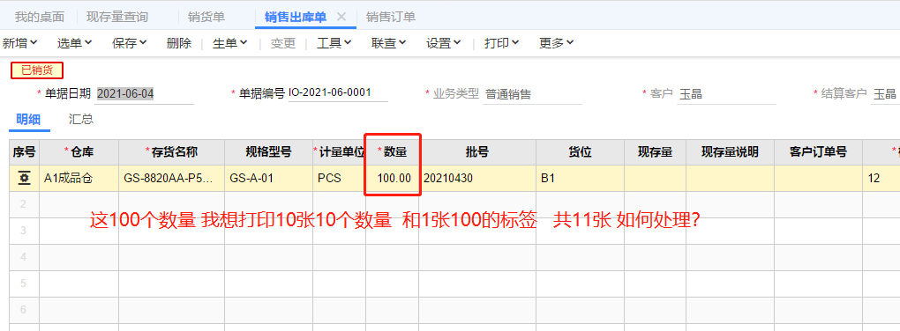The image size is (900, 331).
Task: Click the 客户订单号 column header
Action: [x=819, y=151]
